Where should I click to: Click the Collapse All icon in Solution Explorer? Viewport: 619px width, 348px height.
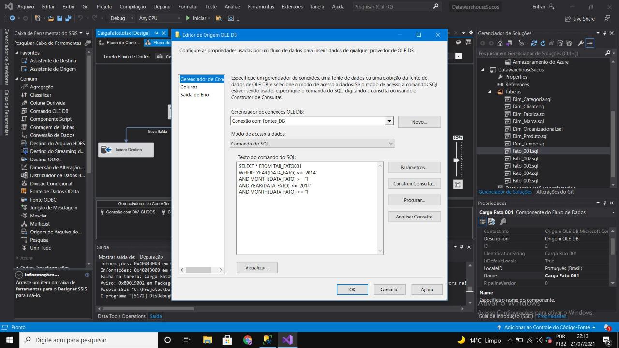coord(552,43)
